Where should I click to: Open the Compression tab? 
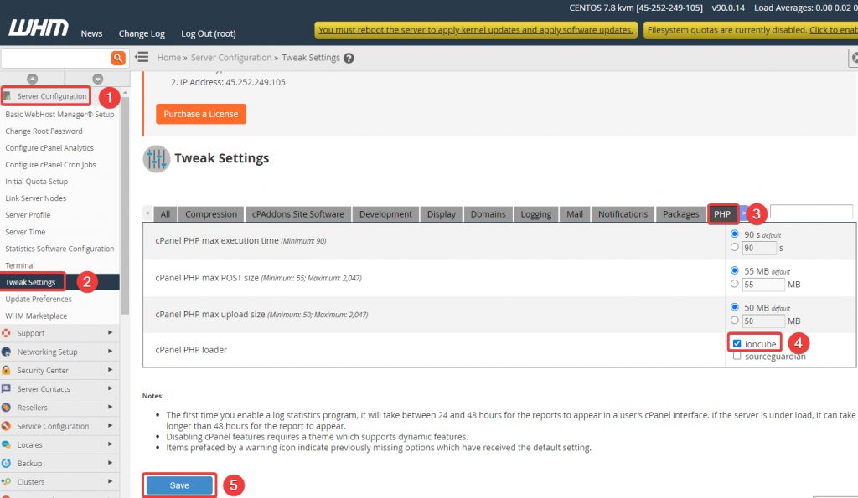(210, 214)
